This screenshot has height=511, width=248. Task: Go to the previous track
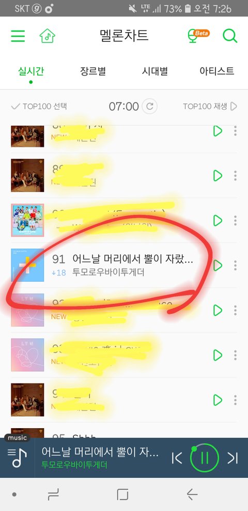point(177,458)
